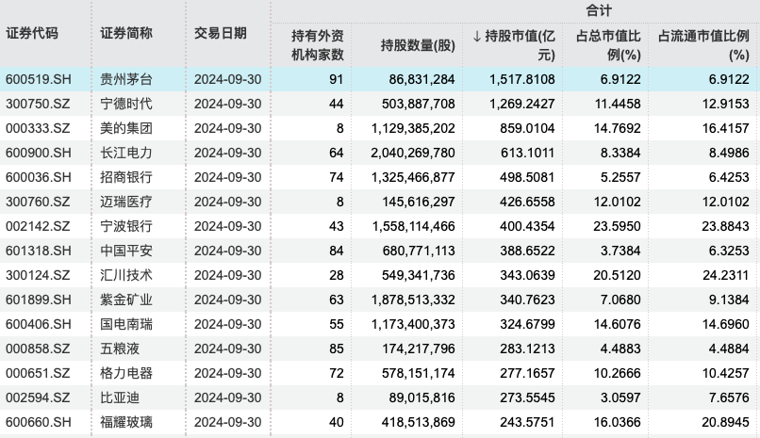Click the circulating ratio value 7.6576
The image size is (760, 438).
[x=729, y=397]
